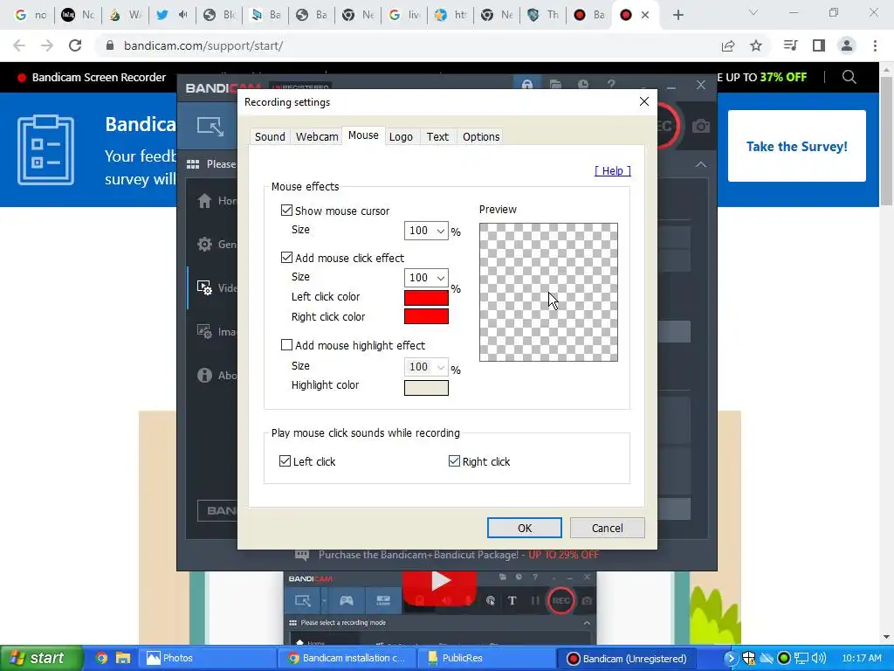Click Take the Survey button
Image resolution: width=894 pixels, height=671 pixels.
click(796, 146)
